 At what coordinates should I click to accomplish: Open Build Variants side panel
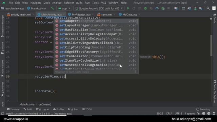pos(2,68)
